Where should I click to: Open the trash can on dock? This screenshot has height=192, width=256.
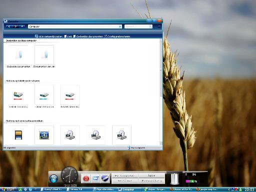[x=174, y=178]
